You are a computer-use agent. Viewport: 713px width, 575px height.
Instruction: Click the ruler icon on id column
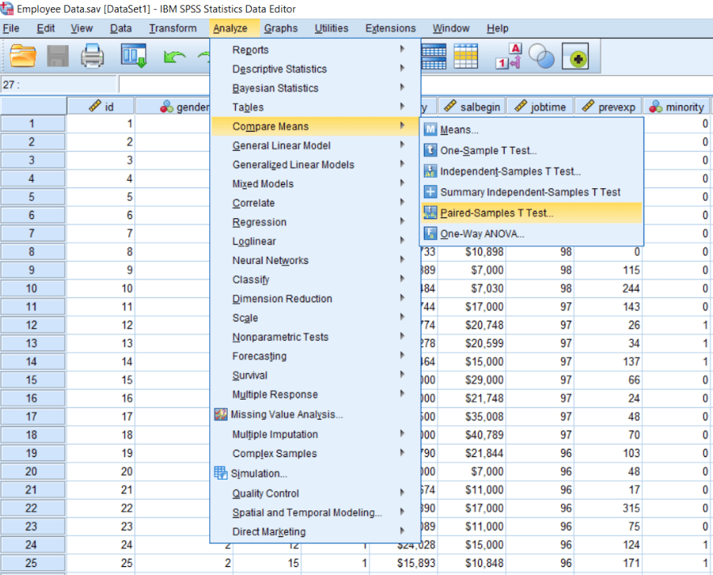coord(94,106)
